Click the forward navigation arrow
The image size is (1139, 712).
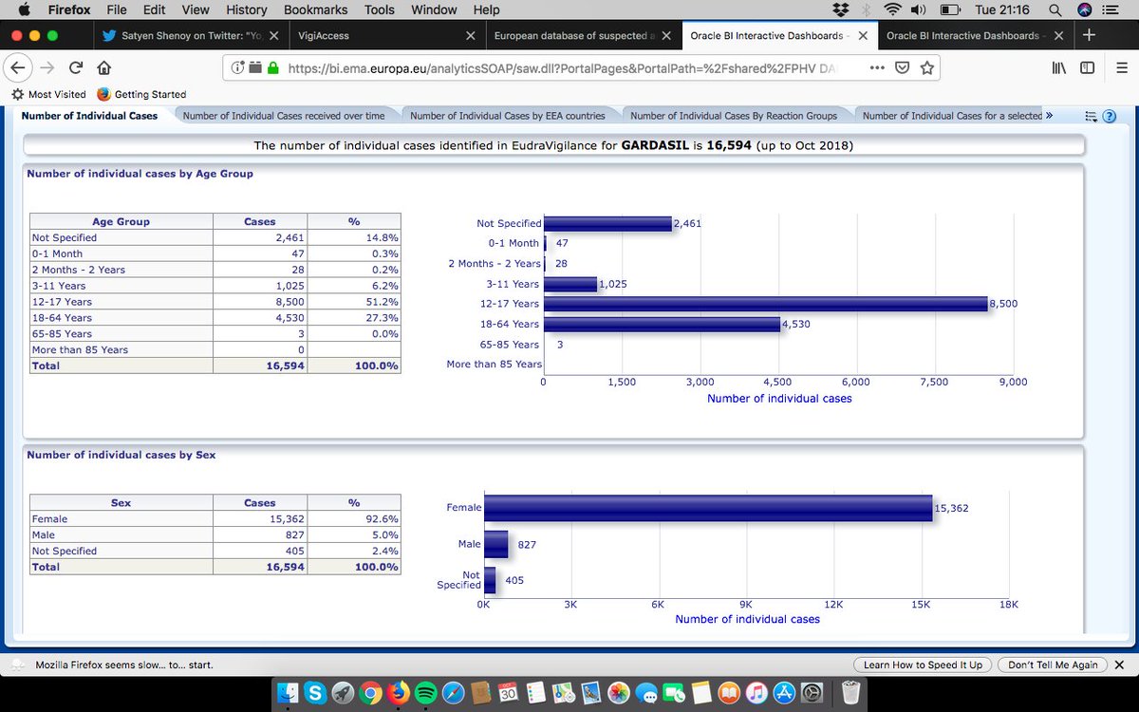[x=48, y=68]
